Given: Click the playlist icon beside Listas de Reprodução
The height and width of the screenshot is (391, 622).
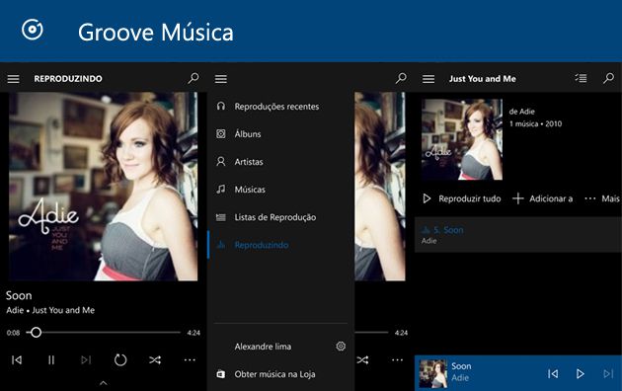Looking at the screenshot, I should pos(221,217).
